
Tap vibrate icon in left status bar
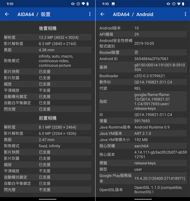point(73,4)
